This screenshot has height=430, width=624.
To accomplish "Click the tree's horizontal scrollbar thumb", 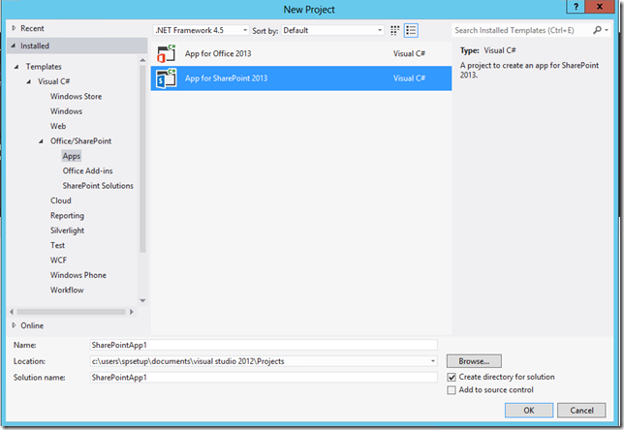I will pyautogui.click(x=72, y=312).
